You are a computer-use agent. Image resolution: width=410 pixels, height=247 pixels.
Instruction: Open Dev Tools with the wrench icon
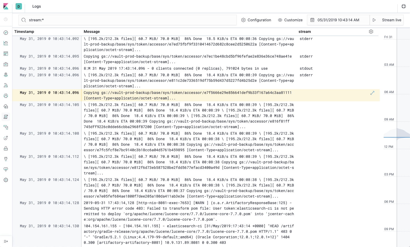[x=6, y=159]
